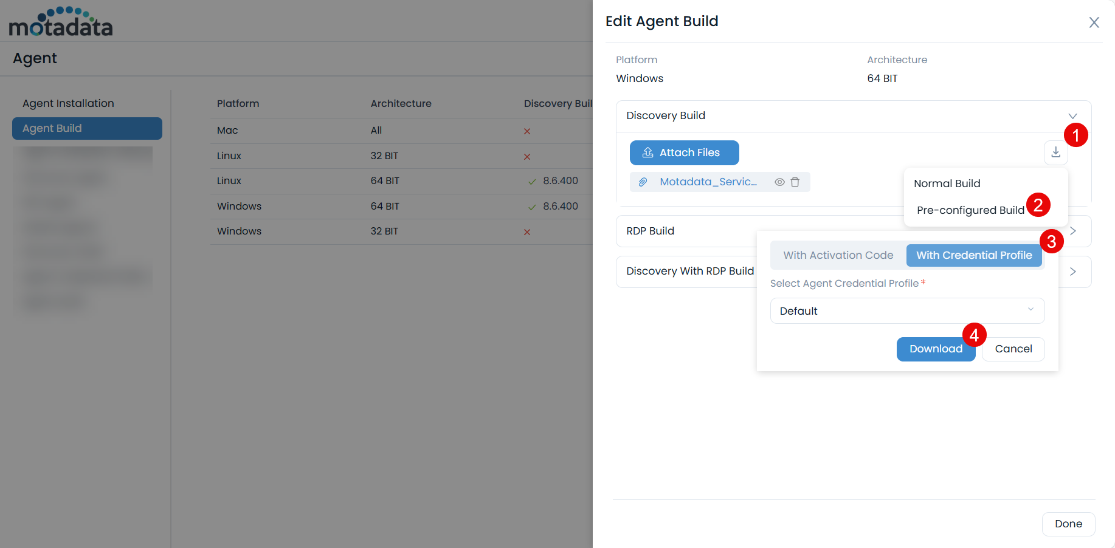The image size is (1115, 548).
Task: Open the Motadata_Servic attachment link
Action: pos(708,182)
